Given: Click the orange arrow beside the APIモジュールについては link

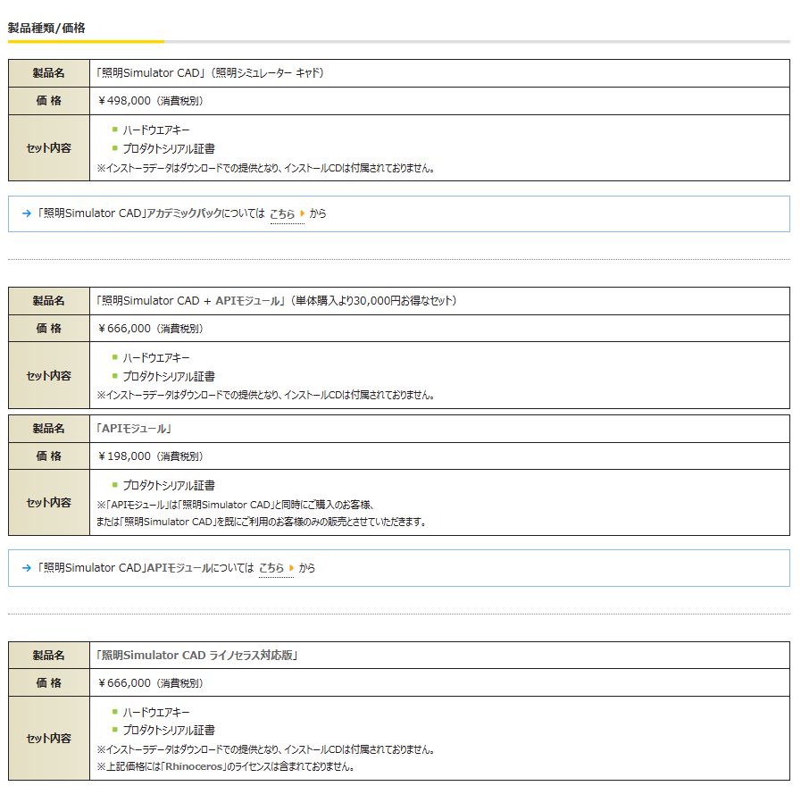Looking at the screenshot, I should pyautogui.click(x=292, y=568).
